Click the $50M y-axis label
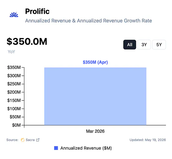 pyautogui.click(x=15, y=117)
